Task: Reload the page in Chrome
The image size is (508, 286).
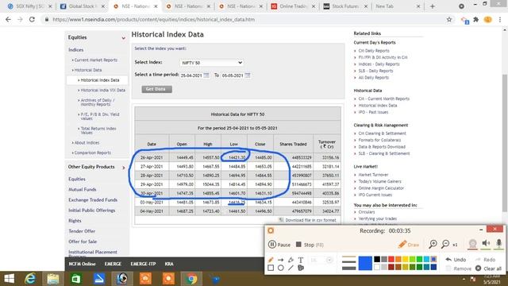Action: 32,19
